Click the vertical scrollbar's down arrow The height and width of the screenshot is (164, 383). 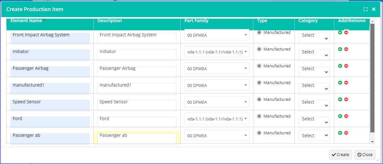pos(372,142)
